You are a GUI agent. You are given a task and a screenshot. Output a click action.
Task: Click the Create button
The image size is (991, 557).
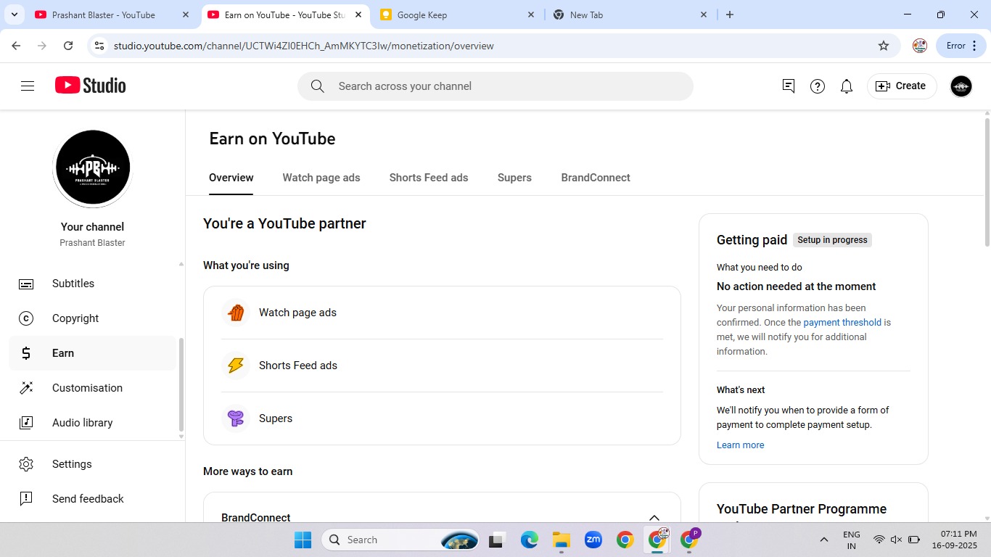click(x=901, y=86)
